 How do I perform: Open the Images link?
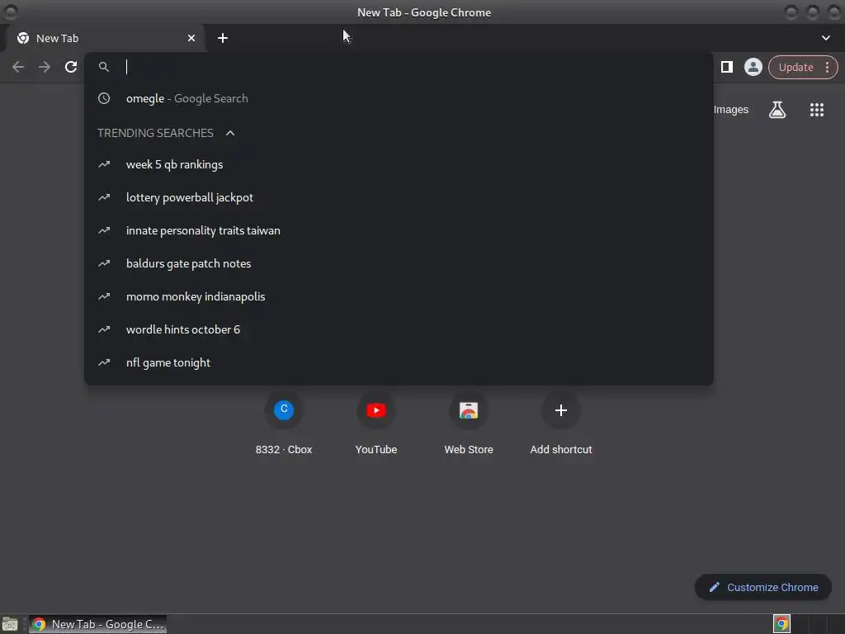(x=731, y=110)
